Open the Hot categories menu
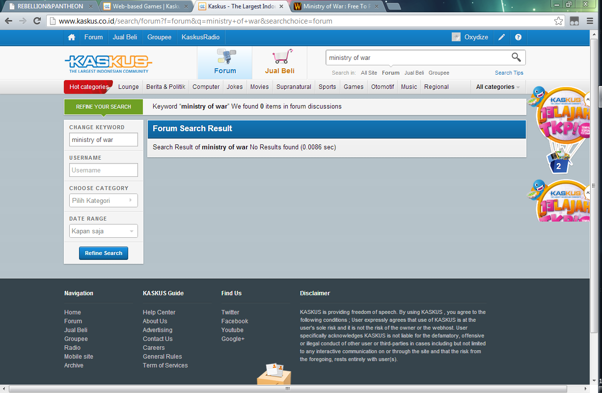 click(88, 87)
